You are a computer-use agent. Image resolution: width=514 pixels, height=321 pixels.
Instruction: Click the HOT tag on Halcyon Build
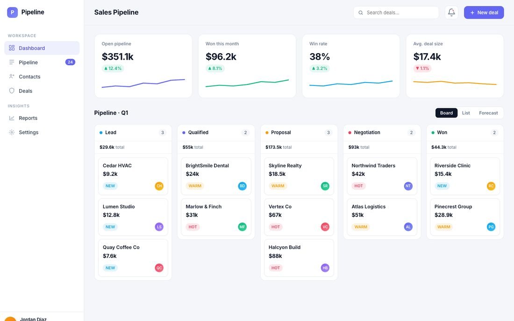click(x=276, y=268)
